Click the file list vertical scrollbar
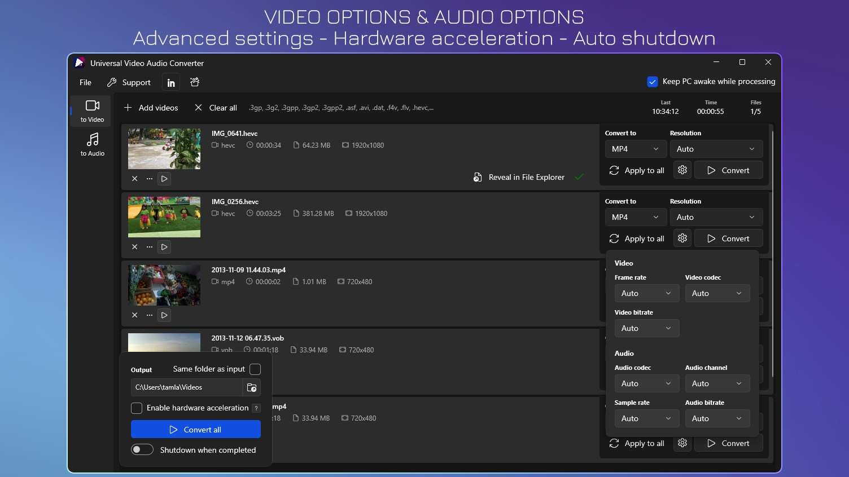 (772, 254)
